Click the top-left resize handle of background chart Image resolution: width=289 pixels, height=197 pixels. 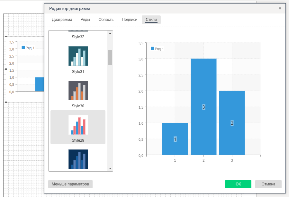tap(6, 37)
